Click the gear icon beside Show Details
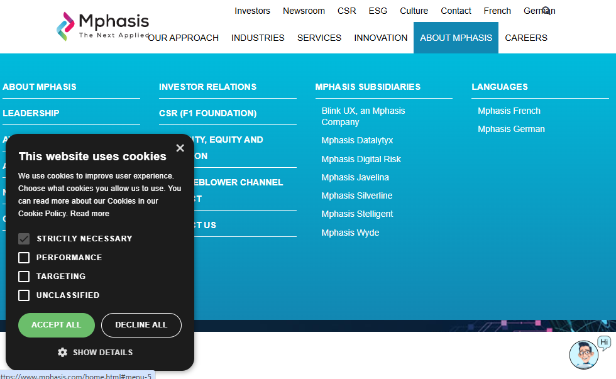This screenshot has width=616, height=379. [62, 353]
